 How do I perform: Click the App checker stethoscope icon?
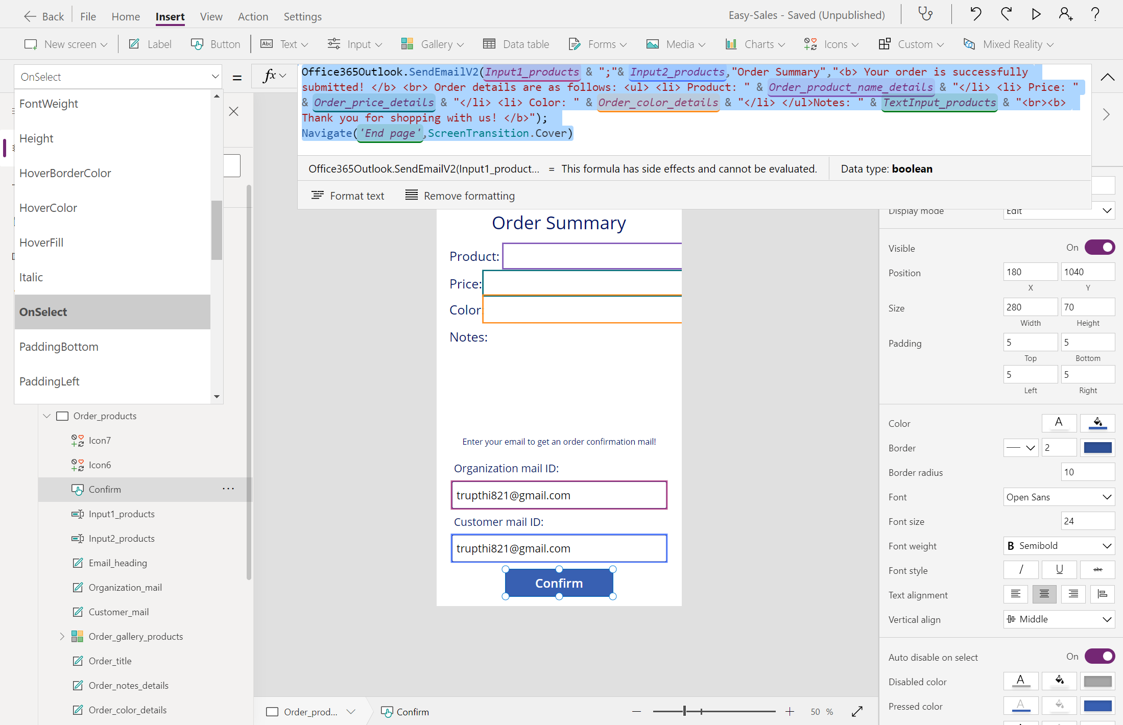pos(925,14)
